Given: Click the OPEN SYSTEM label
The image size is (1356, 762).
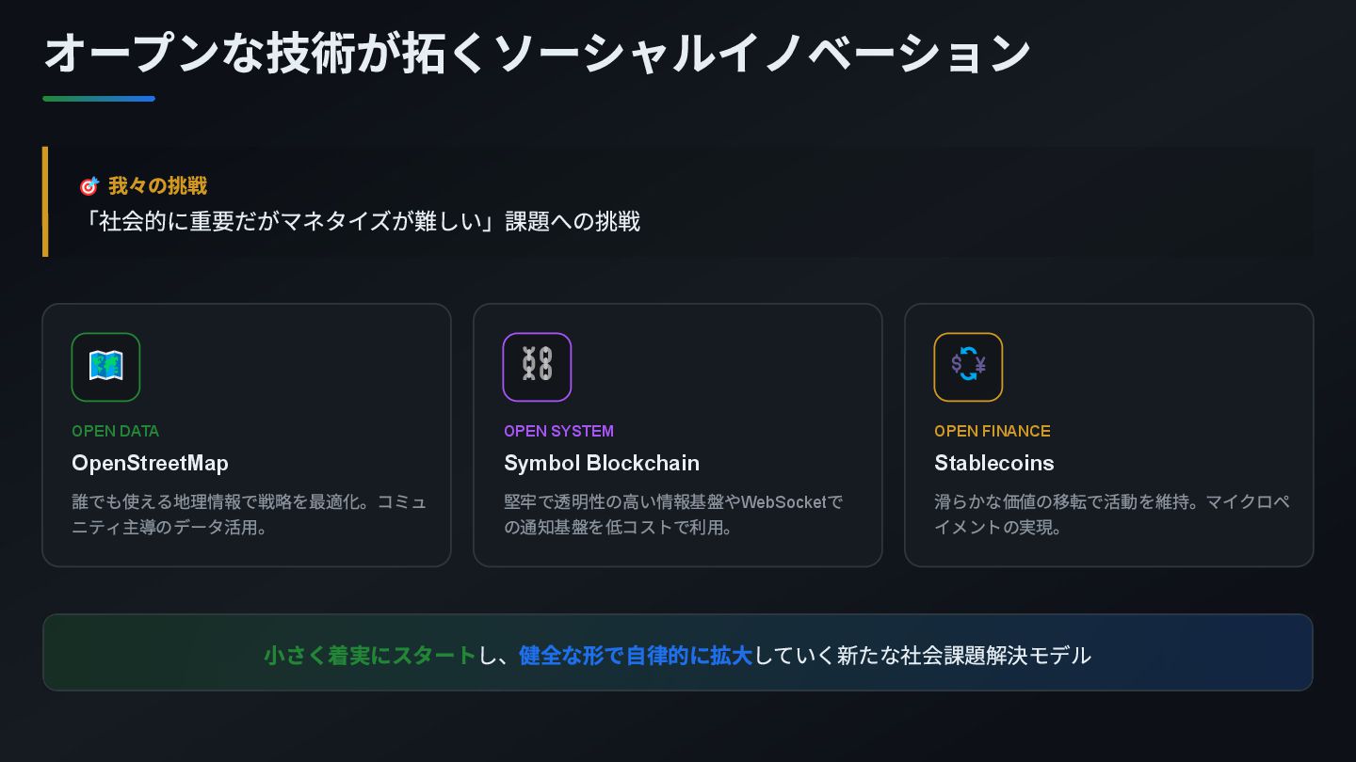Looking at the screenshot, I should point(558,431).
